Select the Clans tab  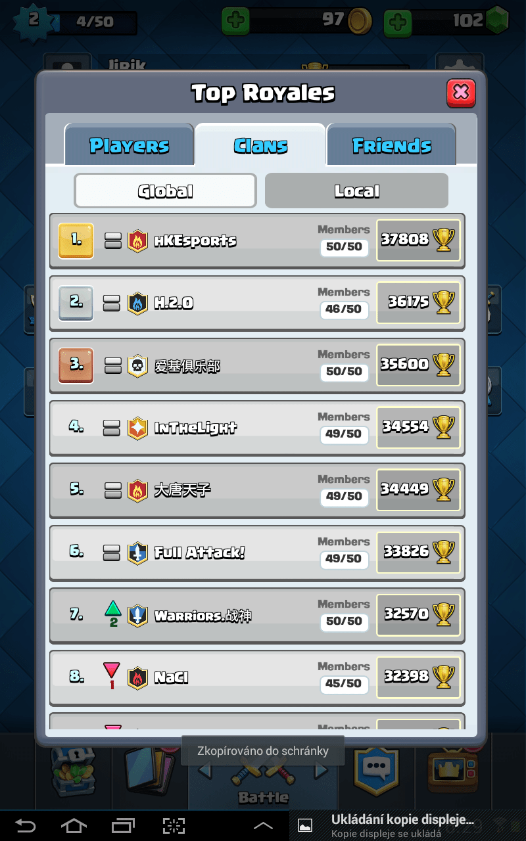tap(260, 145)
